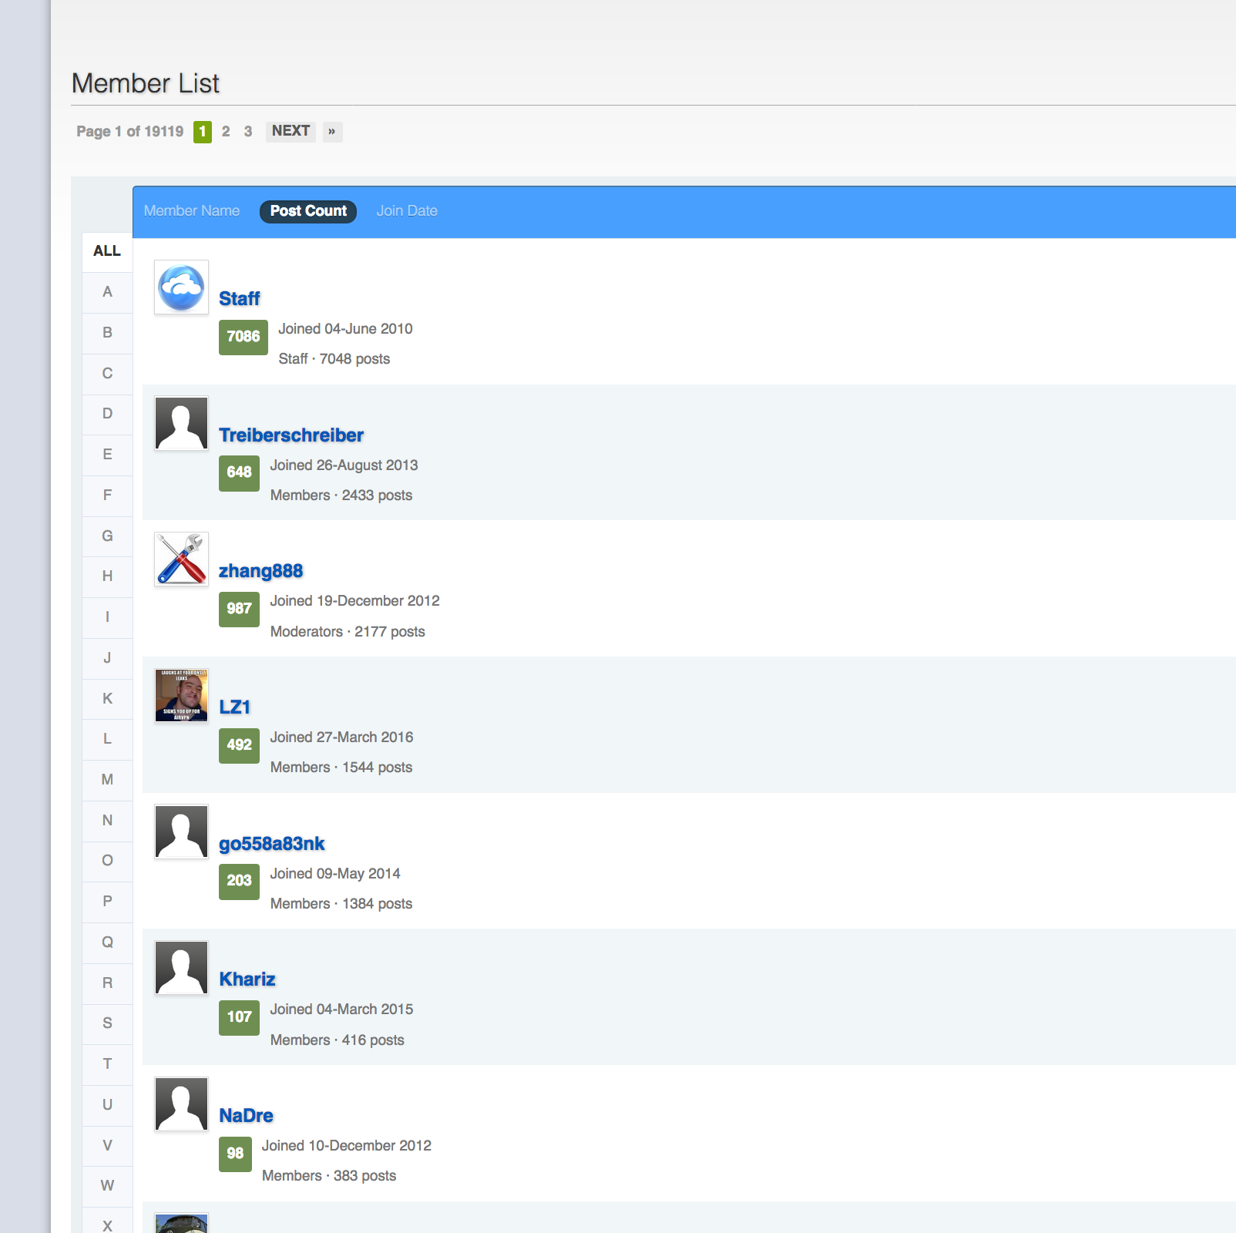Open Khariz's default avatar
1236x1233 pixels.
click(x=181, y=968)
